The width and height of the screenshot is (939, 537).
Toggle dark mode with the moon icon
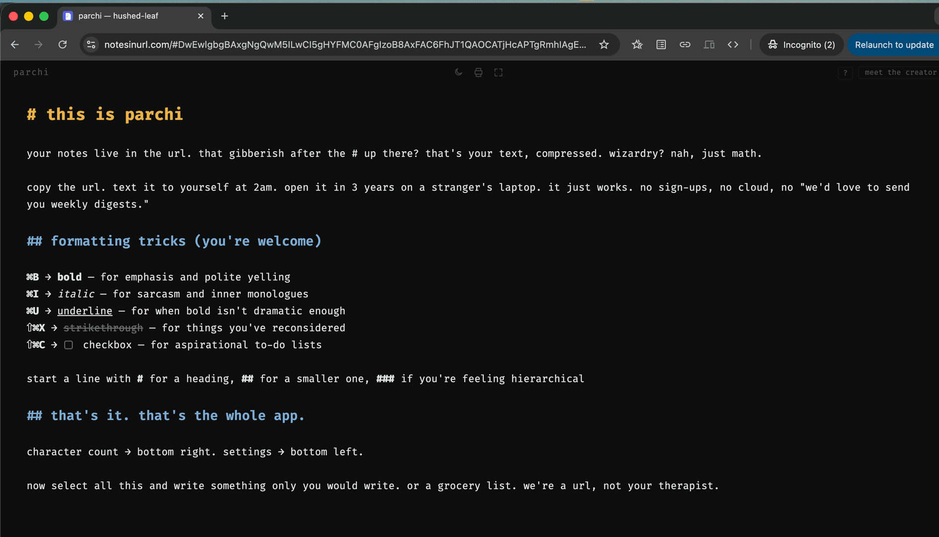click(x=458, y=72)
